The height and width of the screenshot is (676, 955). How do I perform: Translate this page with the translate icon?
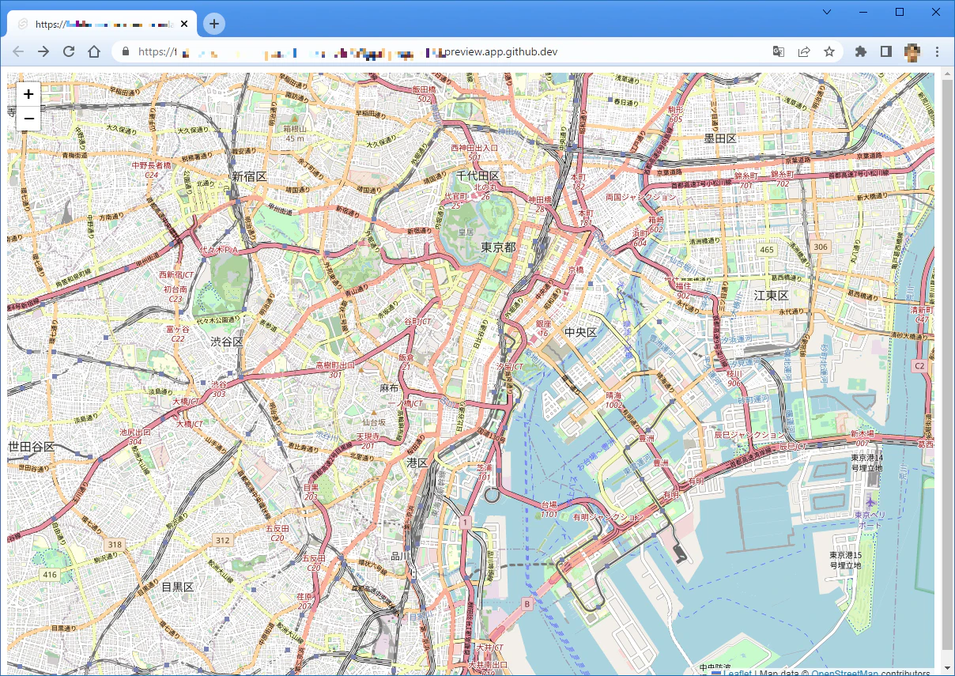pyautogui.click(x=779, y=51)
